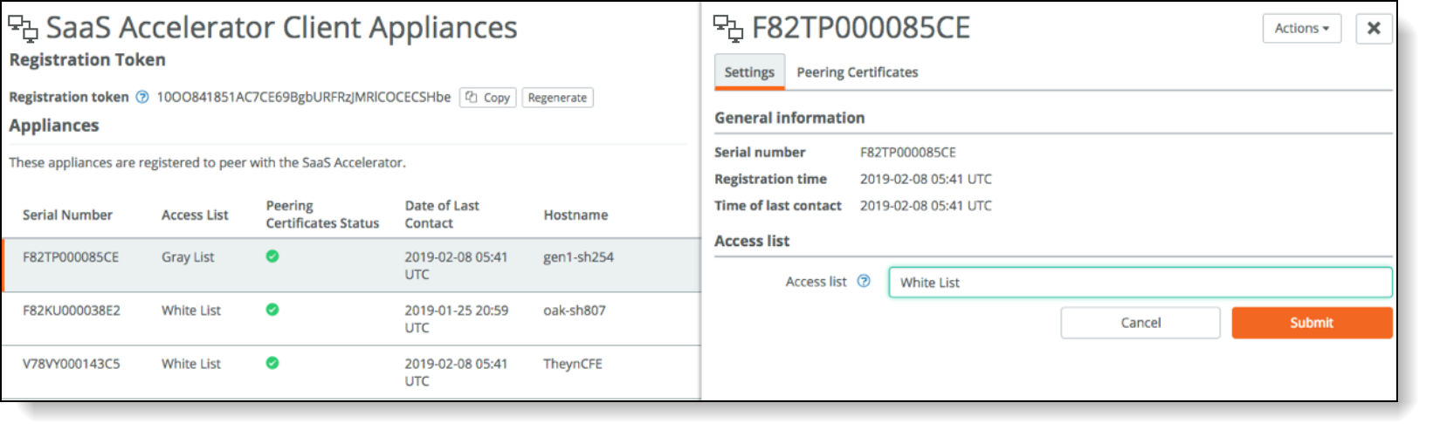Switch to the Settings tab

749,72
